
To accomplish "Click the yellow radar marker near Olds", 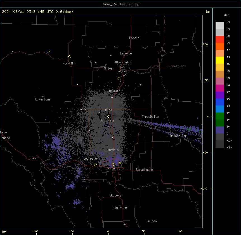I will click(108, 116).
